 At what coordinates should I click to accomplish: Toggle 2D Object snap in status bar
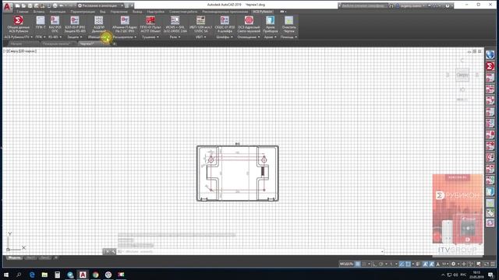(409, 264)
